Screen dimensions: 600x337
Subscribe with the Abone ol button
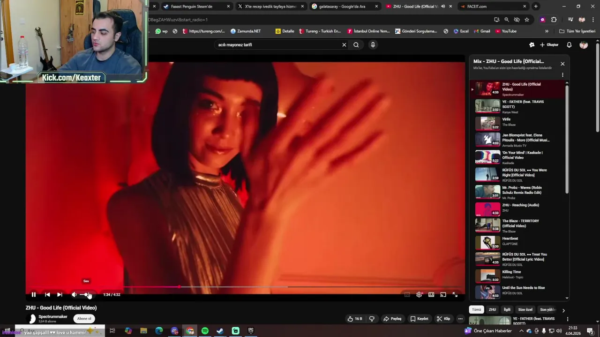pos(84,319)
